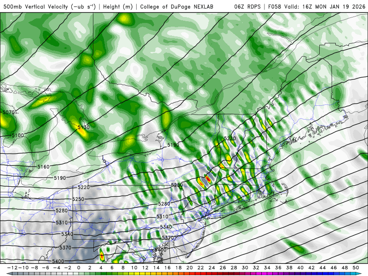Screen dimensions: 368x276
Task: Click the 48 value on the color scale
Action: 345,268
